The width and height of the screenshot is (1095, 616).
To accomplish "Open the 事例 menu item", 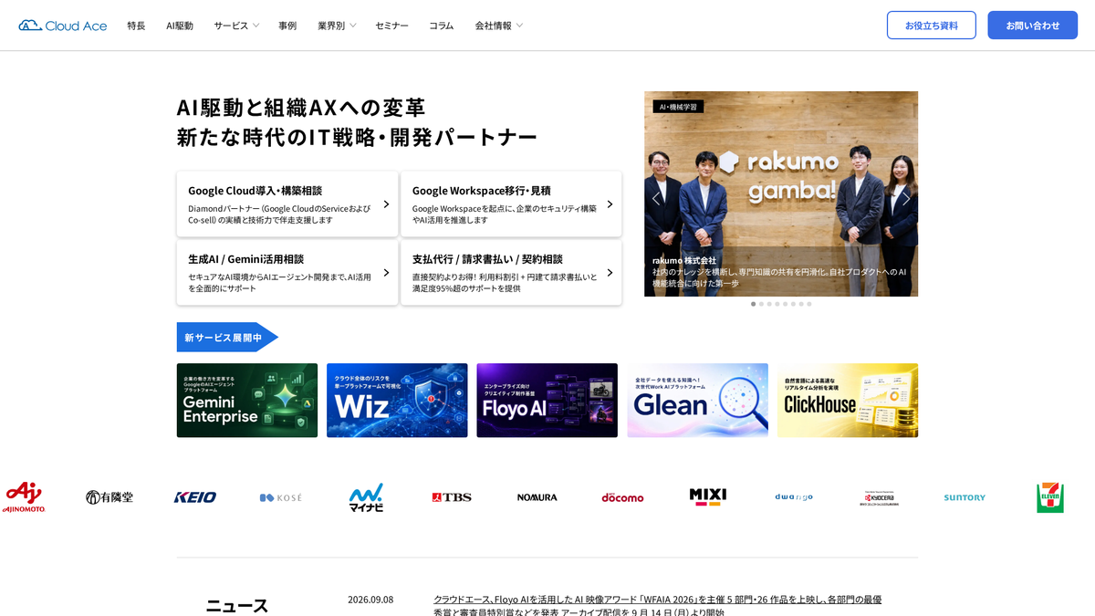I will click(x=287, y=26).
